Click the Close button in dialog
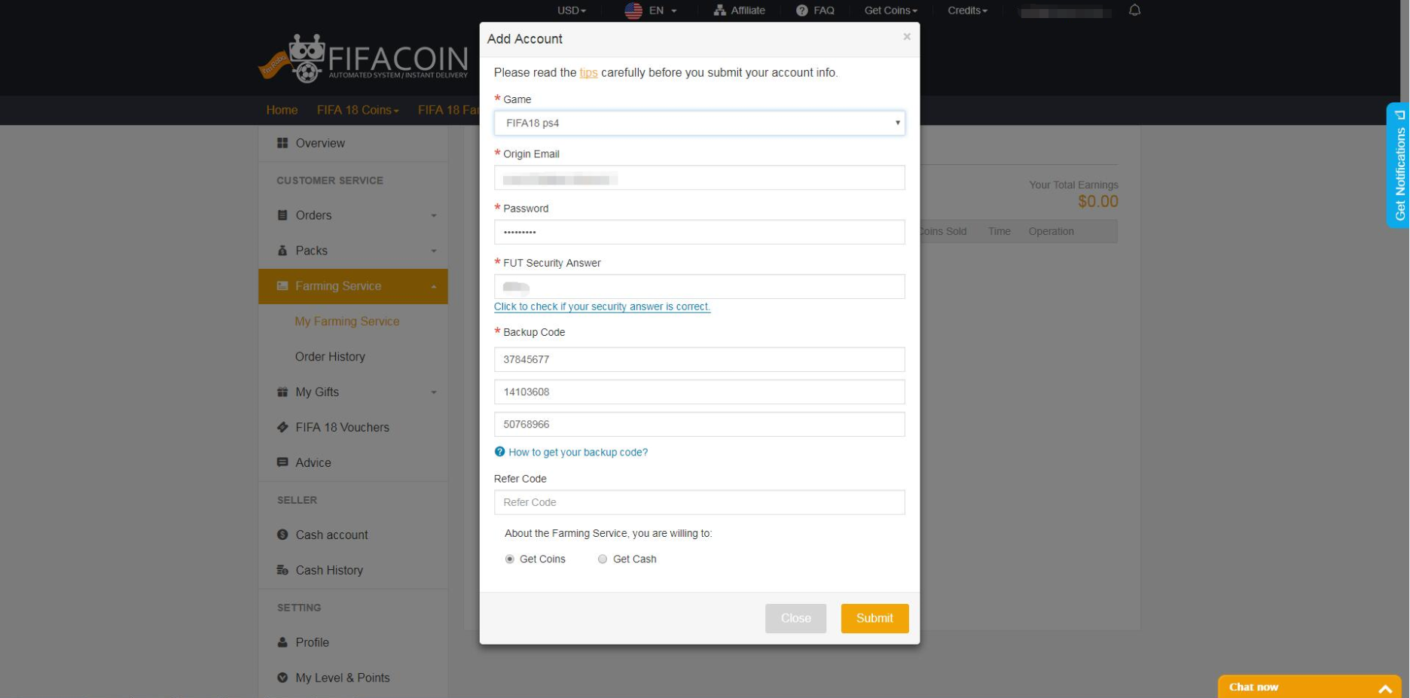 pyautogui.click(x=795, y=618)
